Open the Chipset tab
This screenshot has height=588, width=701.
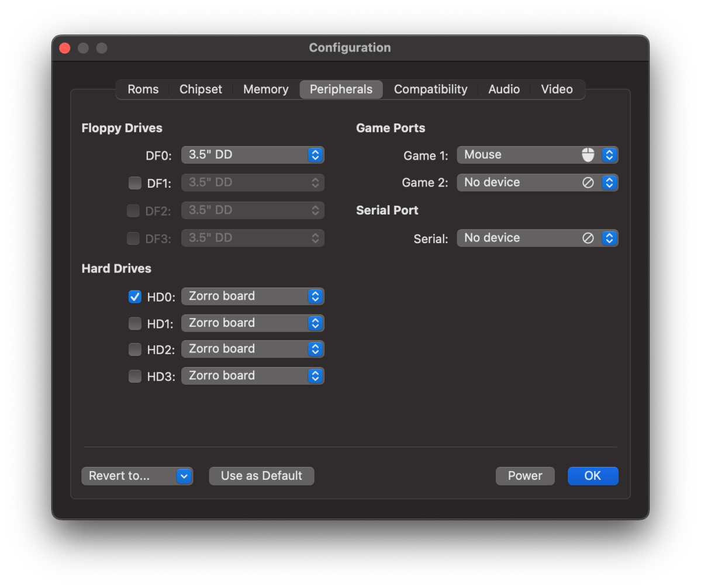201,89
